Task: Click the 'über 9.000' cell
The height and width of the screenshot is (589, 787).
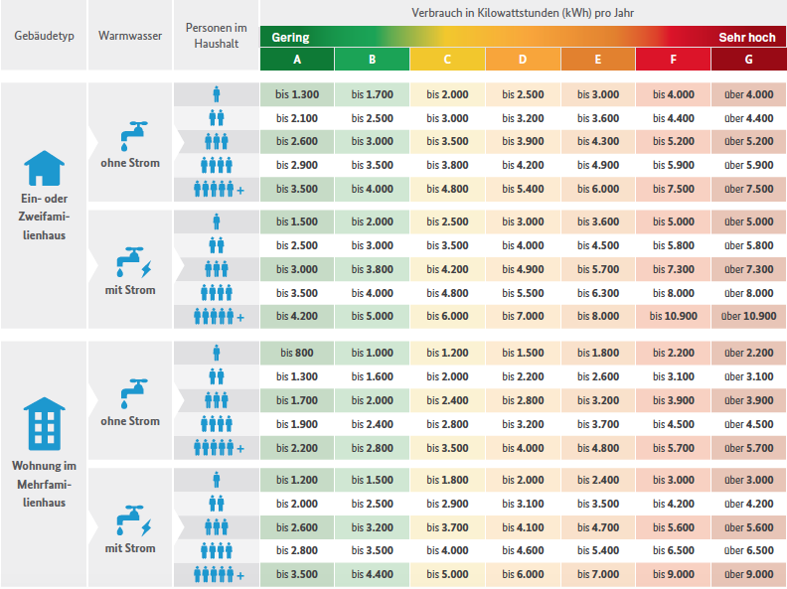Action: click(749, 574)
